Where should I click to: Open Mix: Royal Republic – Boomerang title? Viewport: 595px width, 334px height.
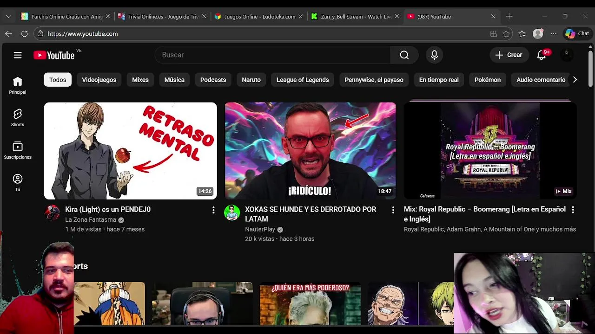click(x=485, y=214)
